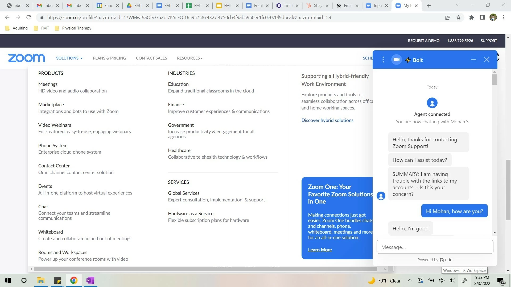511x287 pixels.
Task: Minimize the Bolt chat widget
Action: (x=473, y=60)
